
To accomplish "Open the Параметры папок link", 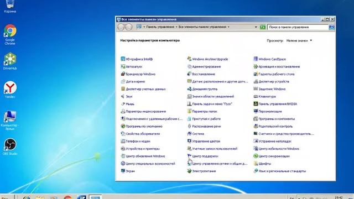I will [205, 112].
